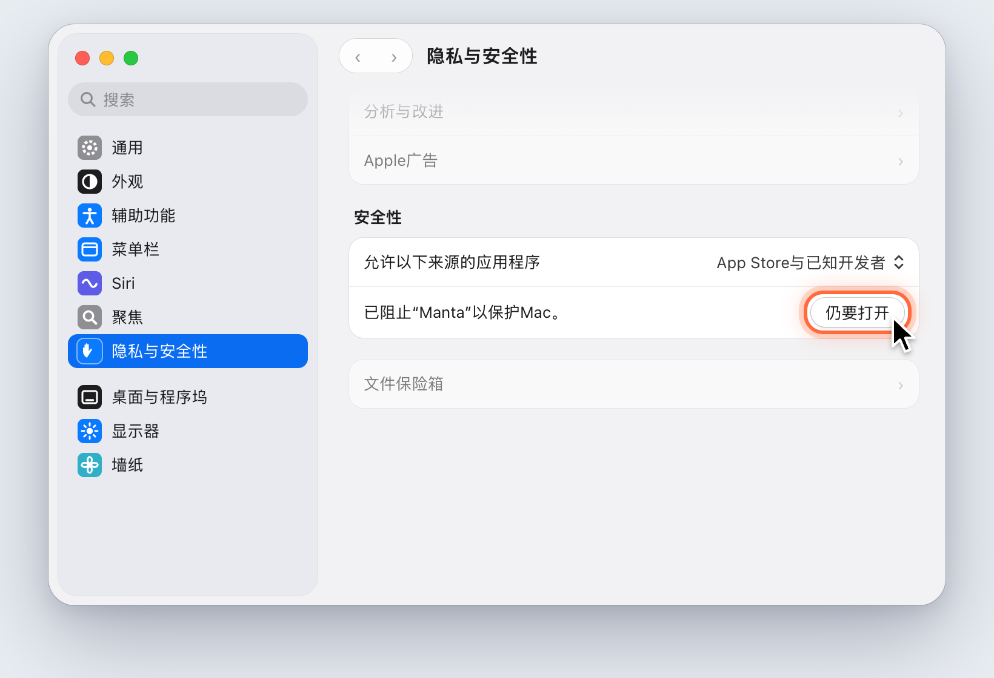Screen dimensions: 994x678
Task: Select 显示器 in the sidebar
Action: [188, 431]
